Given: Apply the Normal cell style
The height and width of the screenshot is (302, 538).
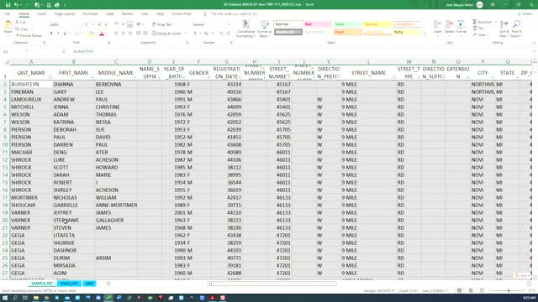Looking at the screenshot, I should (288, 24).
